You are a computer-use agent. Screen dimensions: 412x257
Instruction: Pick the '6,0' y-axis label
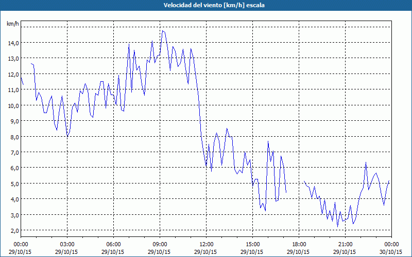point(14,168)
